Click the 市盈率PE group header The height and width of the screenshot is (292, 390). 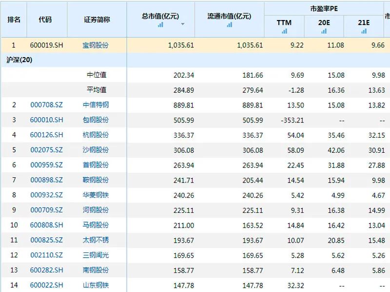pos(324,9)
